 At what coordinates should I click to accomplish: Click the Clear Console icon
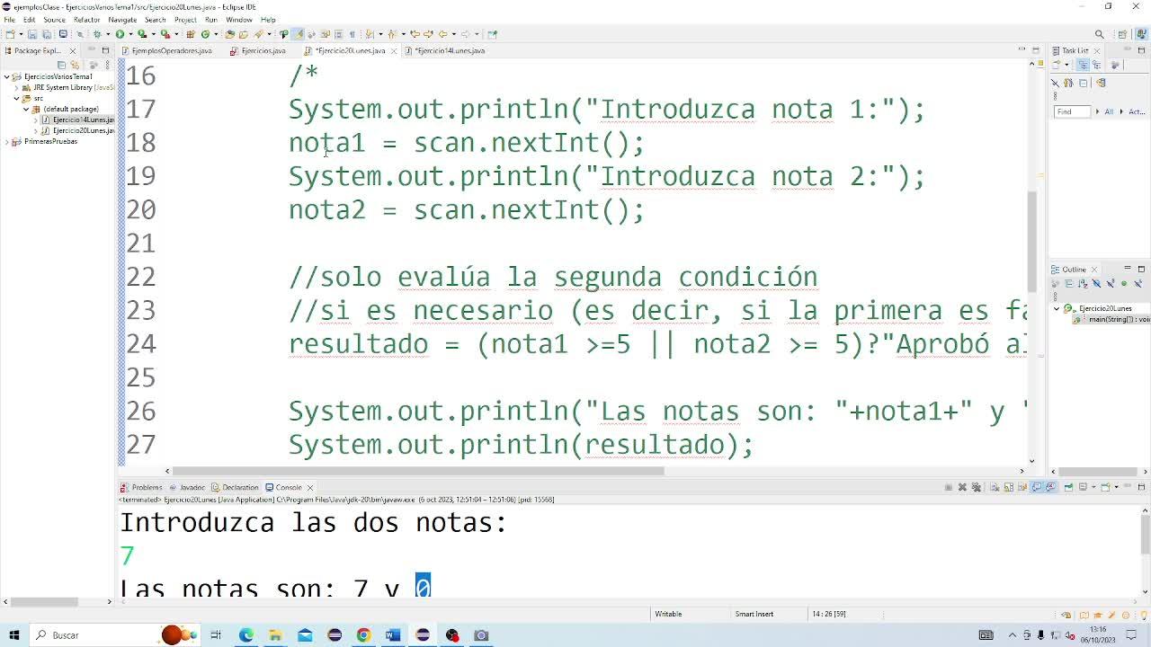click(995, 487)
